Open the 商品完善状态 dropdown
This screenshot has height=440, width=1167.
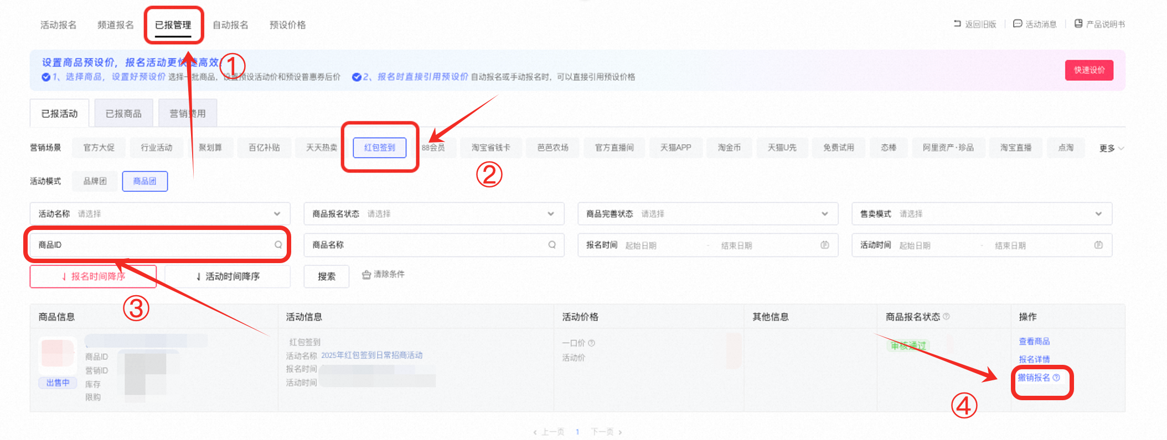[708, 214]
